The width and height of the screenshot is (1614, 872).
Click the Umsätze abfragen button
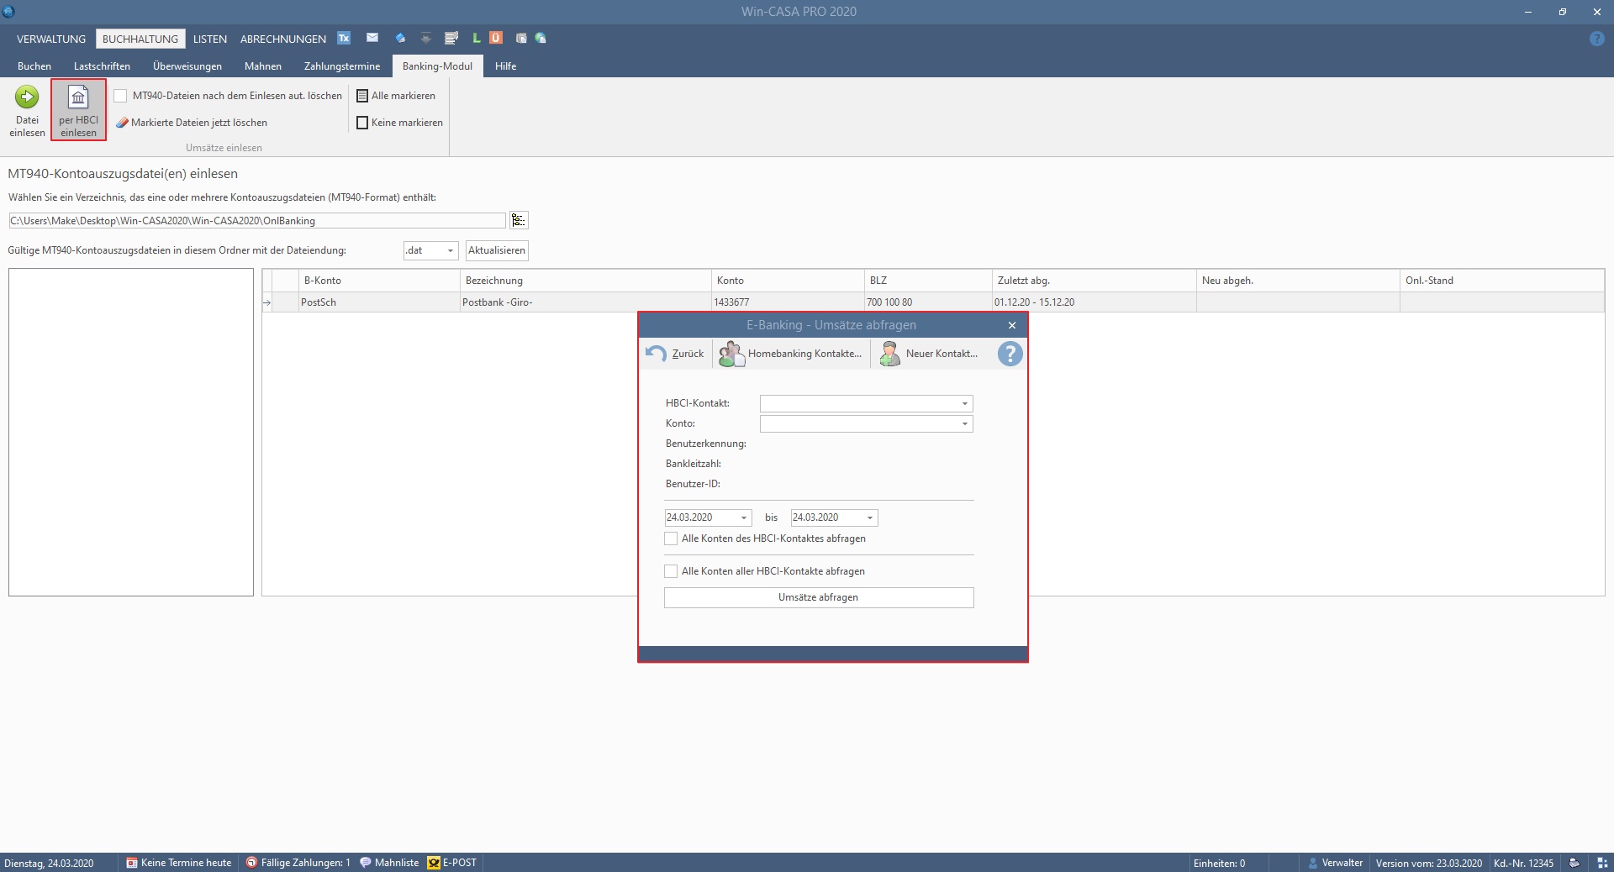(x=818, y=597)
